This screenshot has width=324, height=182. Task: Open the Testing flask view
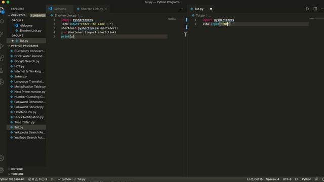(x=2, y=70)
